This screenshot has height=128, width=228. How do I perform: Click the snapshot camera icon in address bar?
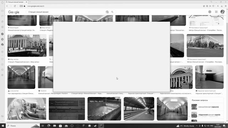(207, 6)
